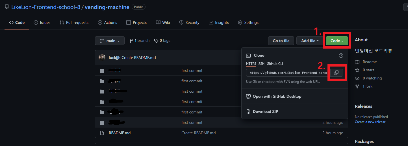Click the Download ZIP archive icon
Image resolution: width=408 pixels, height=146 pixels.
point(248,111)
